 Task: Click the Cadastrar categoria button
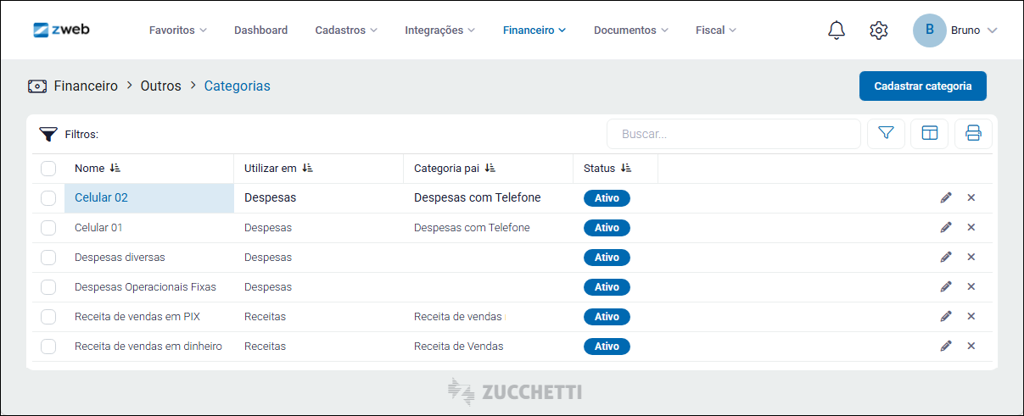coord(922,86)
